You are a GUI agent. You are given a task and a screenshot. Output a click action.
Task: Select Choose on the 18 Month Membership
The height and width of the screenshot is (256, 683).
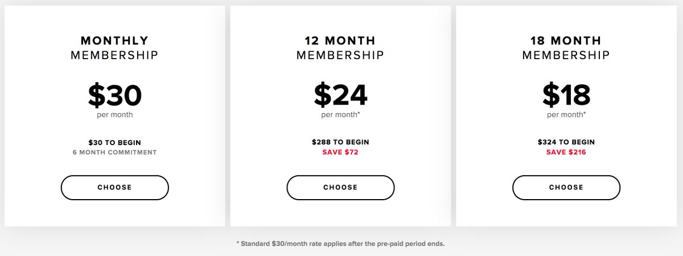[566, 188]
